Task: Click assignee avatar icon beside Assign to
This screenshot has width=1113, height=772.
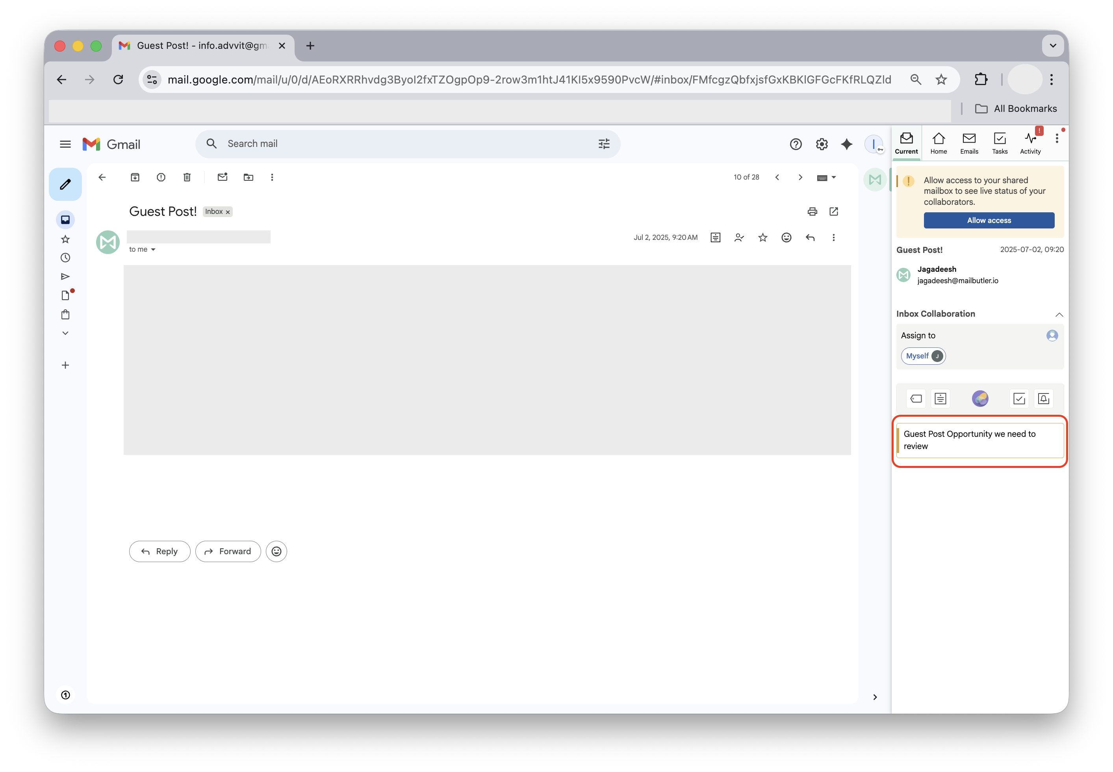Action: [1052, 336]
